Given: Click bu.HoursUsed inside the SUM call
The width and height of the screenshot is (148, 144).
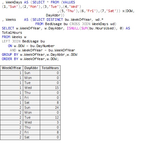Looking at the screenshot, I should point(101,28).
